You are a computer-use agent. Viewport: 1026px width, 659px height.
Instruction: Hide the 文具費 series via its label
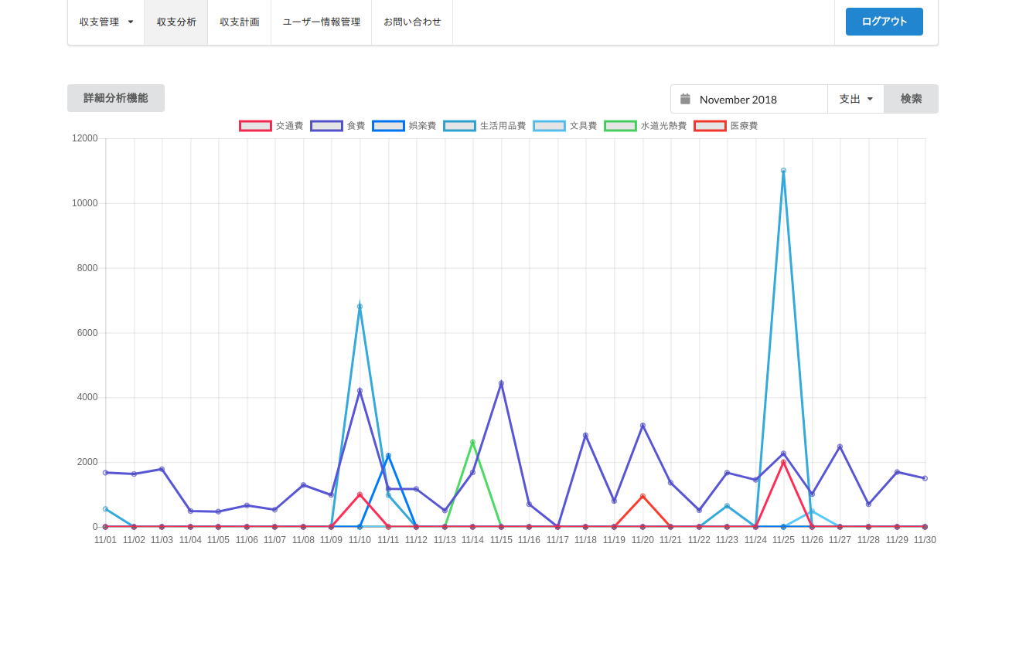pos(583,126)
